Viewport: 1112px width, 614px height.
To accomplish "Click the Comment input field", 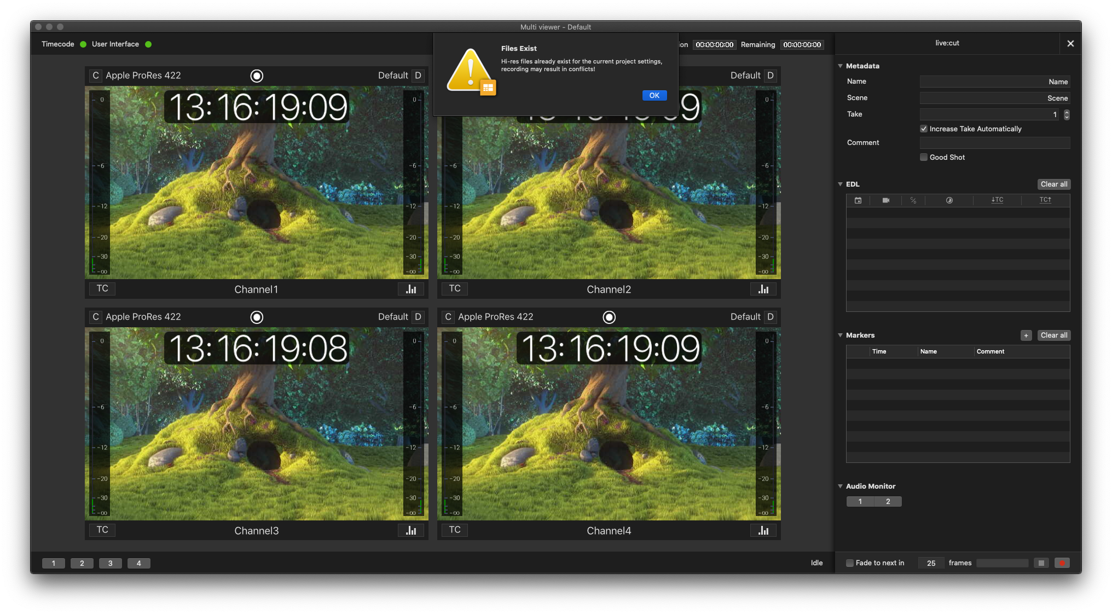I will click(x=995, y=143).
